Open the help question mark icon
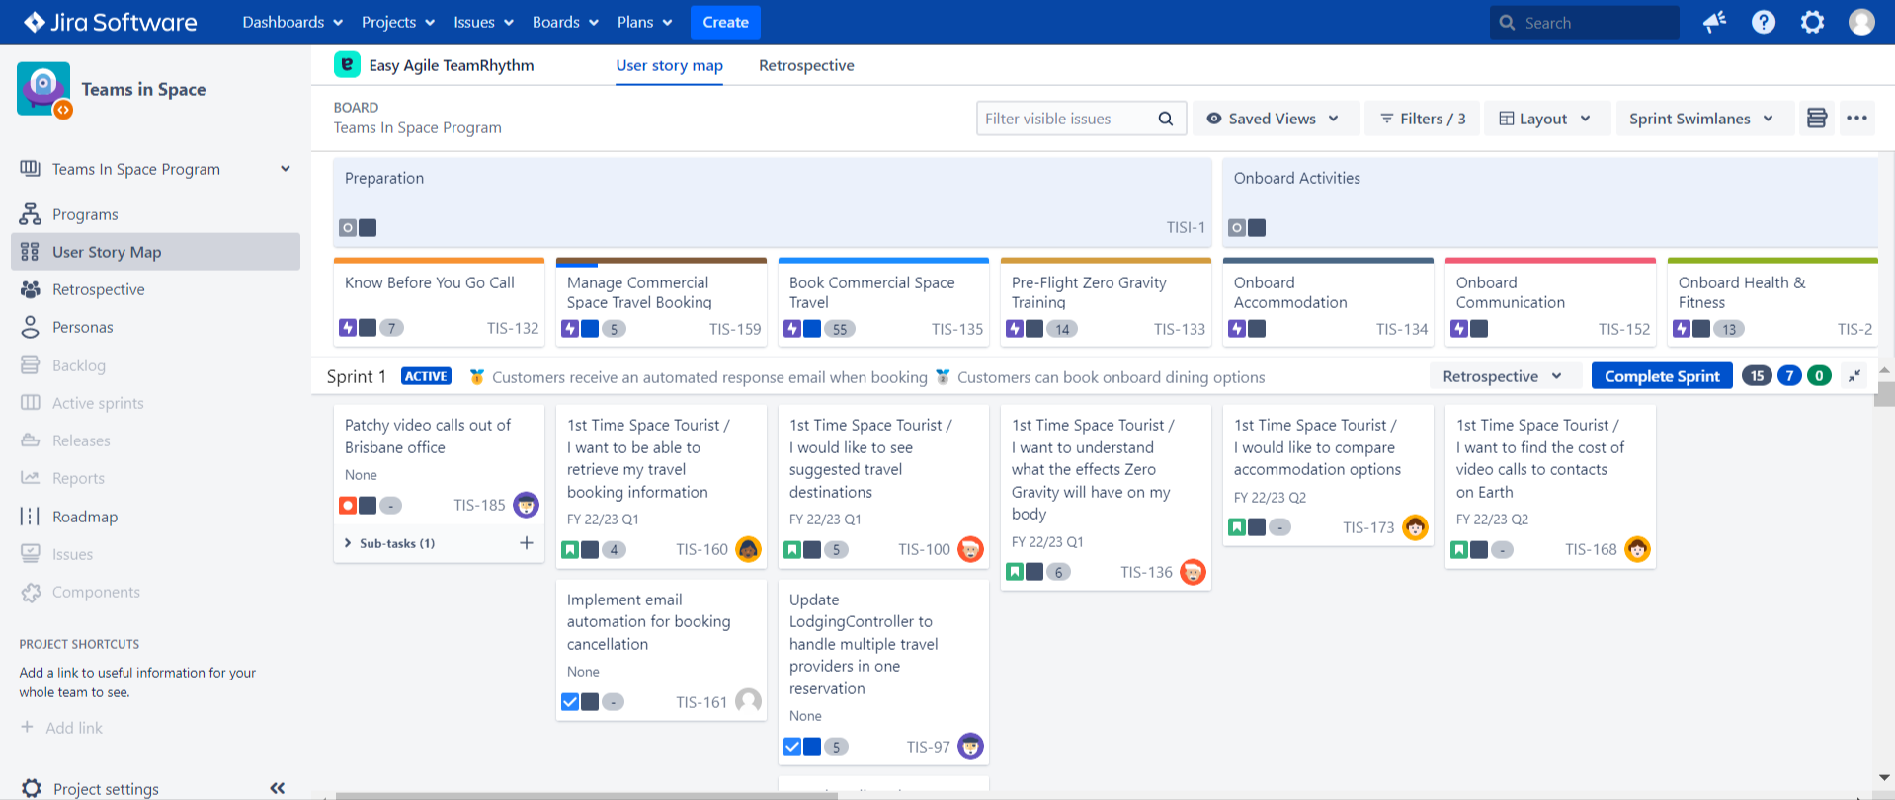Screen dimensions: 1895x800 click(1764, 22)
